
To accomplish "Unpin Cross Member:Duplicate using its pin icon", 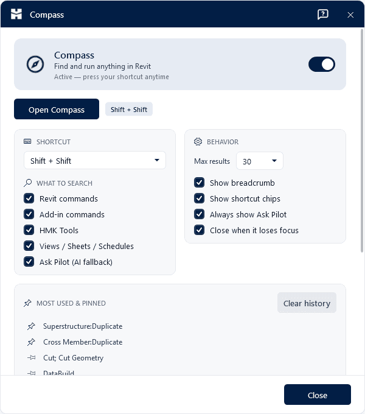I will pos(31,342).
